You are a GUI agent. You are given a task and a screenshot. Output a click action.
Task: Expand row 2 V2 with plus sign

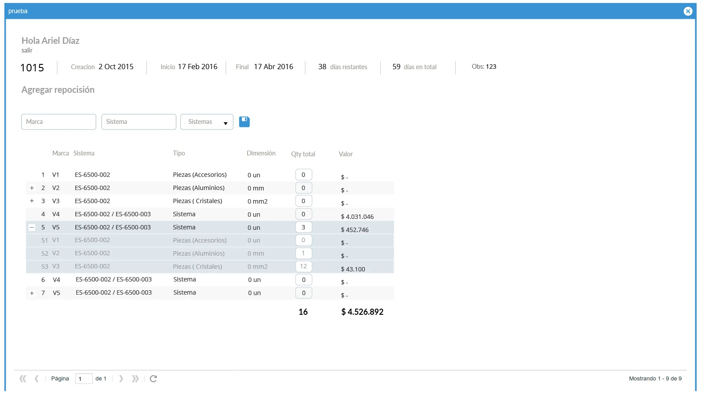point(32,188)
